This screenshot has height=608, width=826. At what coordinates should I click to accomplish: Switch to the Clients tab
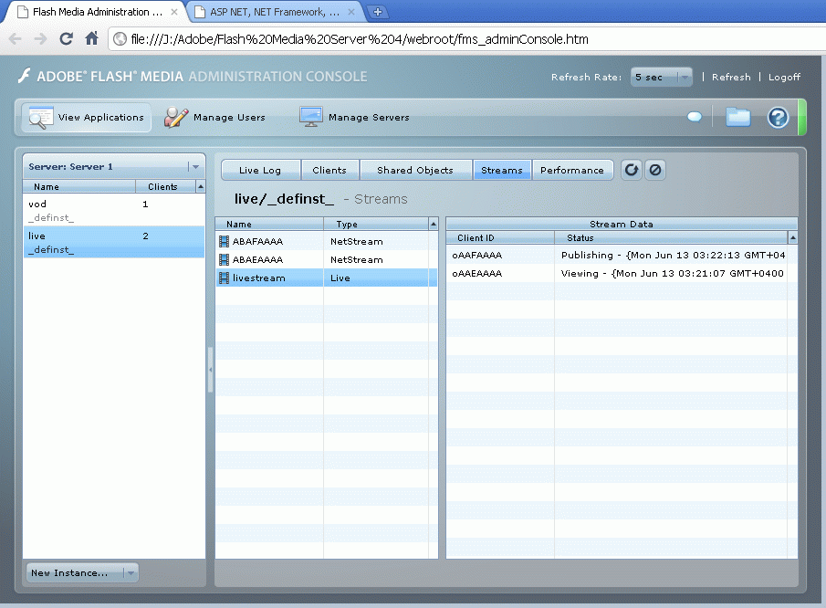coord(329,170)
